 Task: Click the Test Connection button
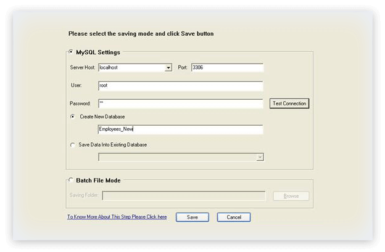(289, 104)
